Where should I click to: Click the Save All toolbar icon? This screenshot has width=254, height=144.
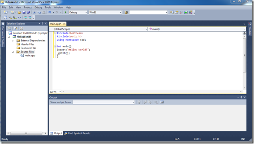tap(28, 12)
